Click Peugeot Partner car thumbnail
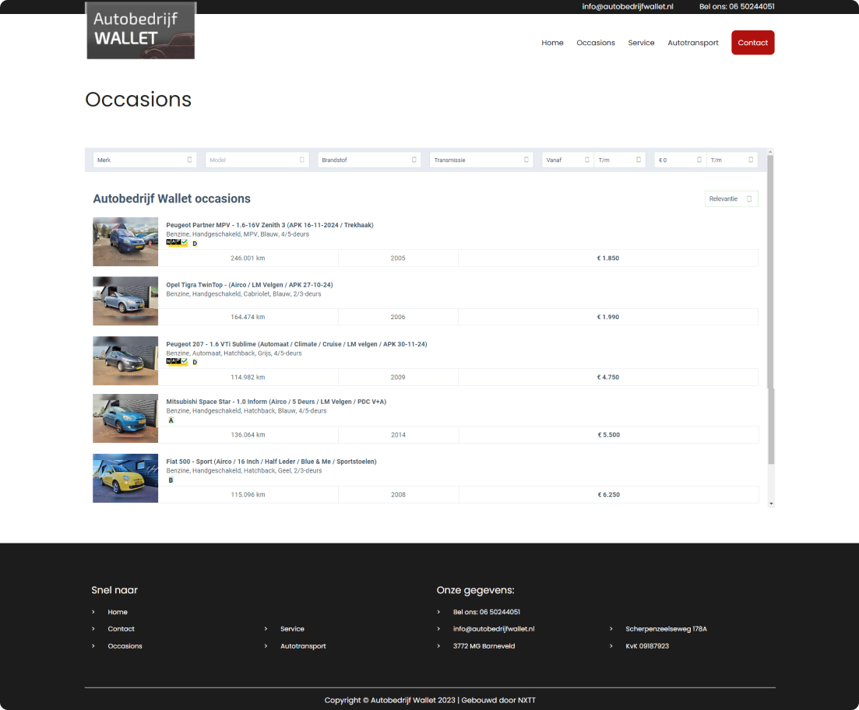Image resolution: width=859 pixels, height=710 pixels. [x=125, y=241]
